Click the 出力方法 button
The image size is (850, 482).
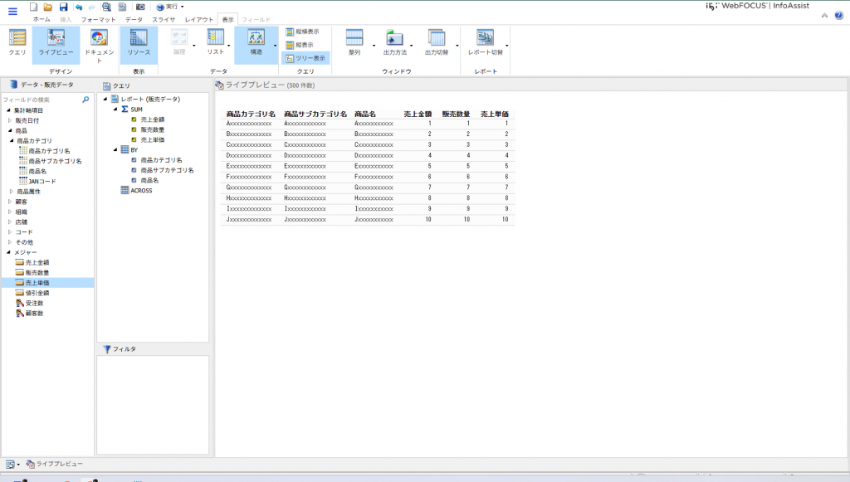[x=395, y=43]
